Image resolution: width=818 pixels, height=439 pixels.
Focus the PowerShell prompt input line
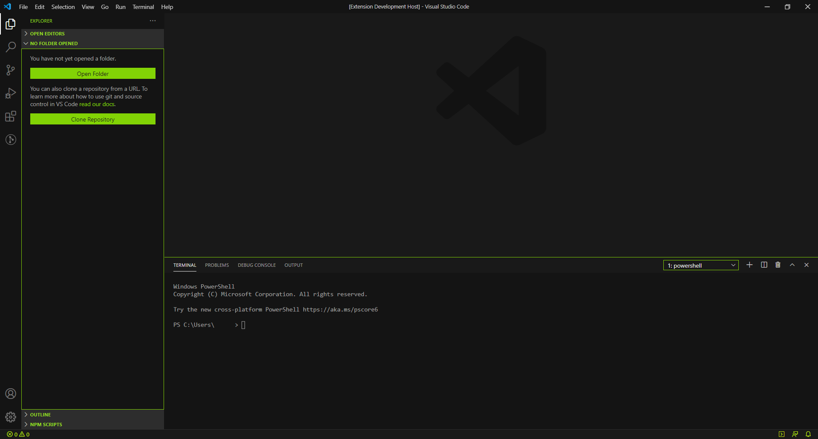coord(209,325)
